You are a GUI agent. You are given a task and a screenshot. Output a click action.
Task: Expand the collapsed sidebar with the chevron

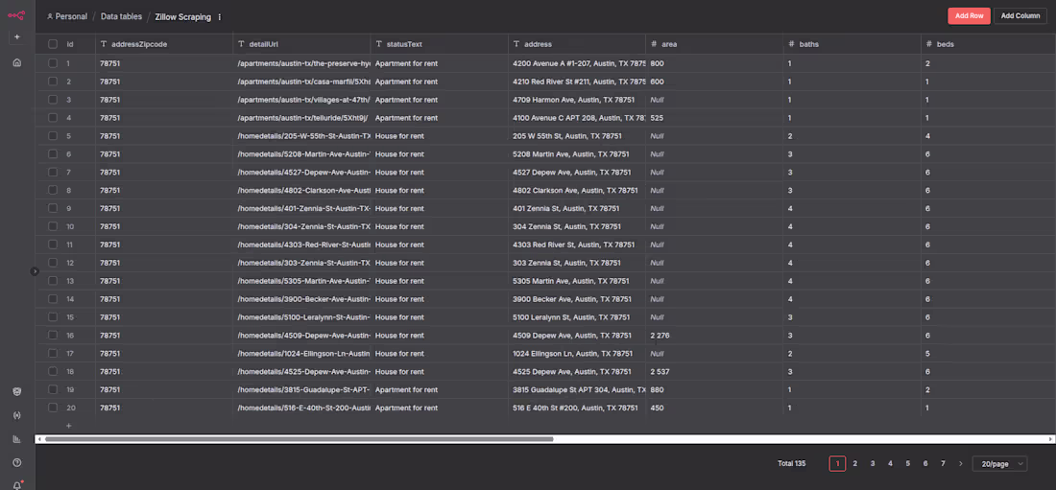tap(35, 271)
